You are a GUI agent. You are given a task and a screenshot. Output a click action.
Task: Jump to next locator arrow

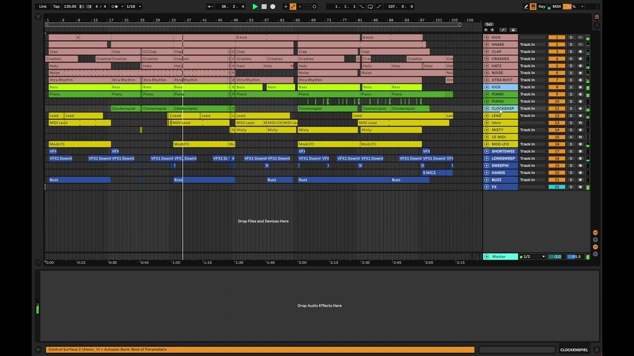click(x=492, y=30)
